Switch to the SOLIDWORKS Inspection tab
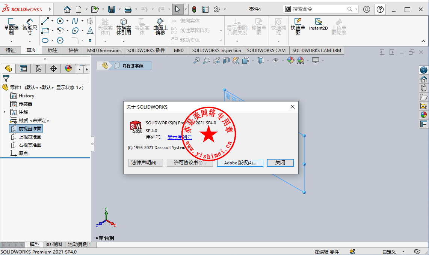The image size is (429, 255). click(x=216, y=51)
